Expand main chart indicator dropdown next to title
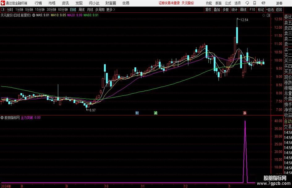This screenshot has height=188, width=292. point(34,15)
